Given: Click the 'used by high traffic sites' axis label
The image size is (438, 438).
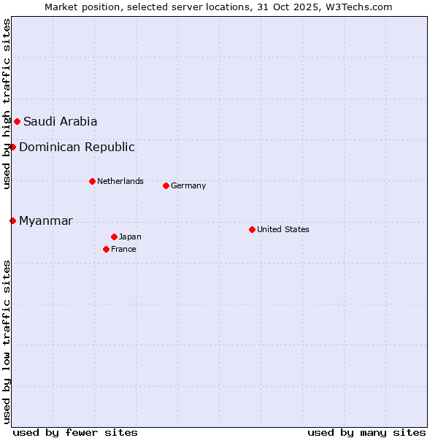Looking at the screenshot, I should pyautogui.click(x=7, y=104).
